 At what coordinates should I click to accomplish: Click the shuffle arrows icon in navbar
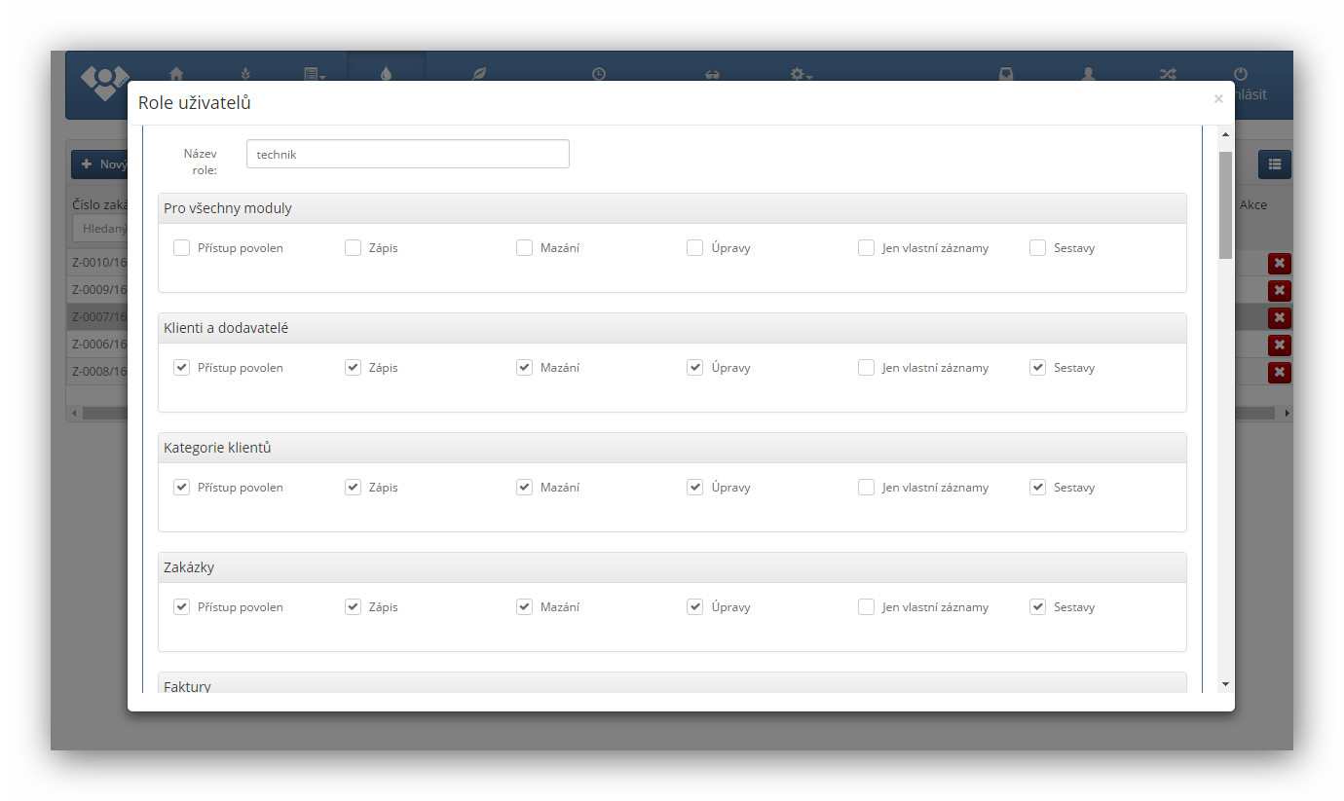[x=1167, y=74]
